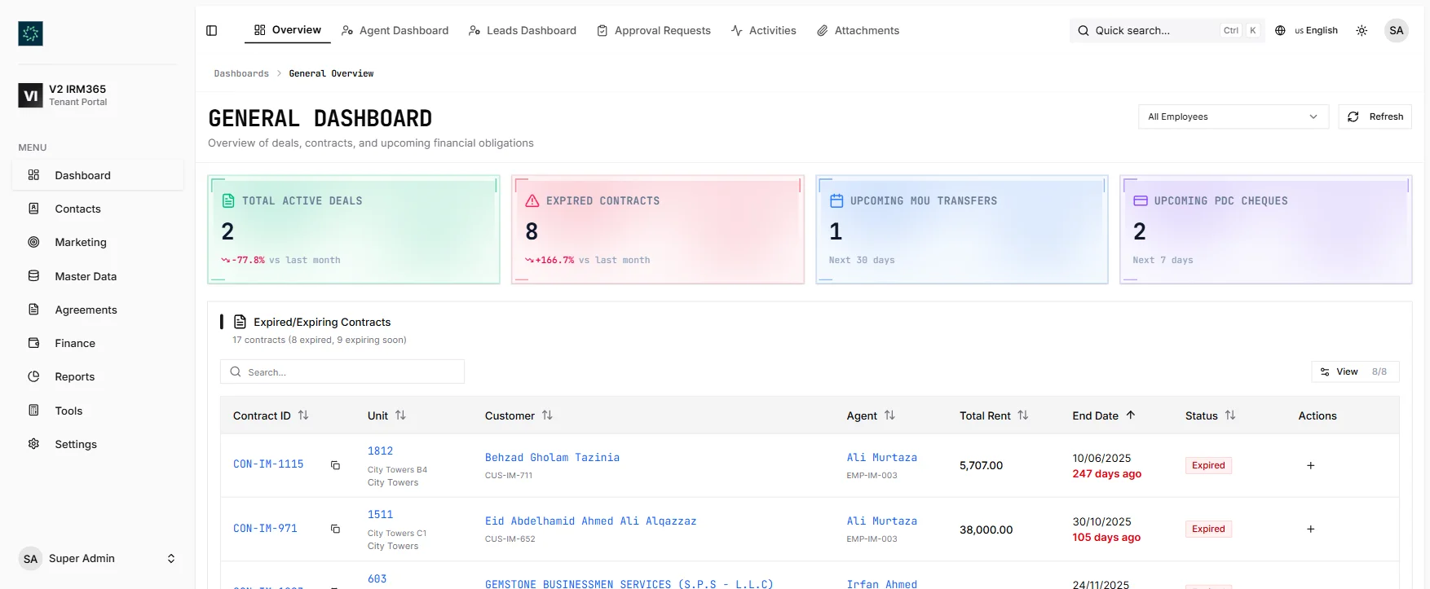
Task: Click the 5,707.00 total rent value
Action: (981, 465)
